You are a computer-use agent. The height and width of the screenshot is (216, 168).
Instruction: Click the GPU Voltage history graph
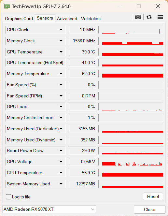pos(131,162)
